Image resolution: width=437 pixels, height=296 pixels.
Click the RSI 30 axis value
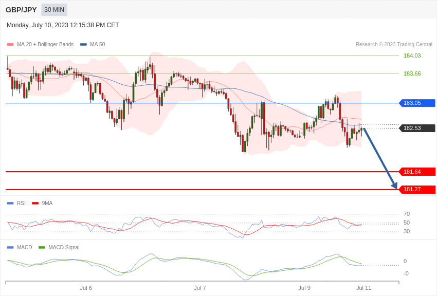tap(407, 231)
